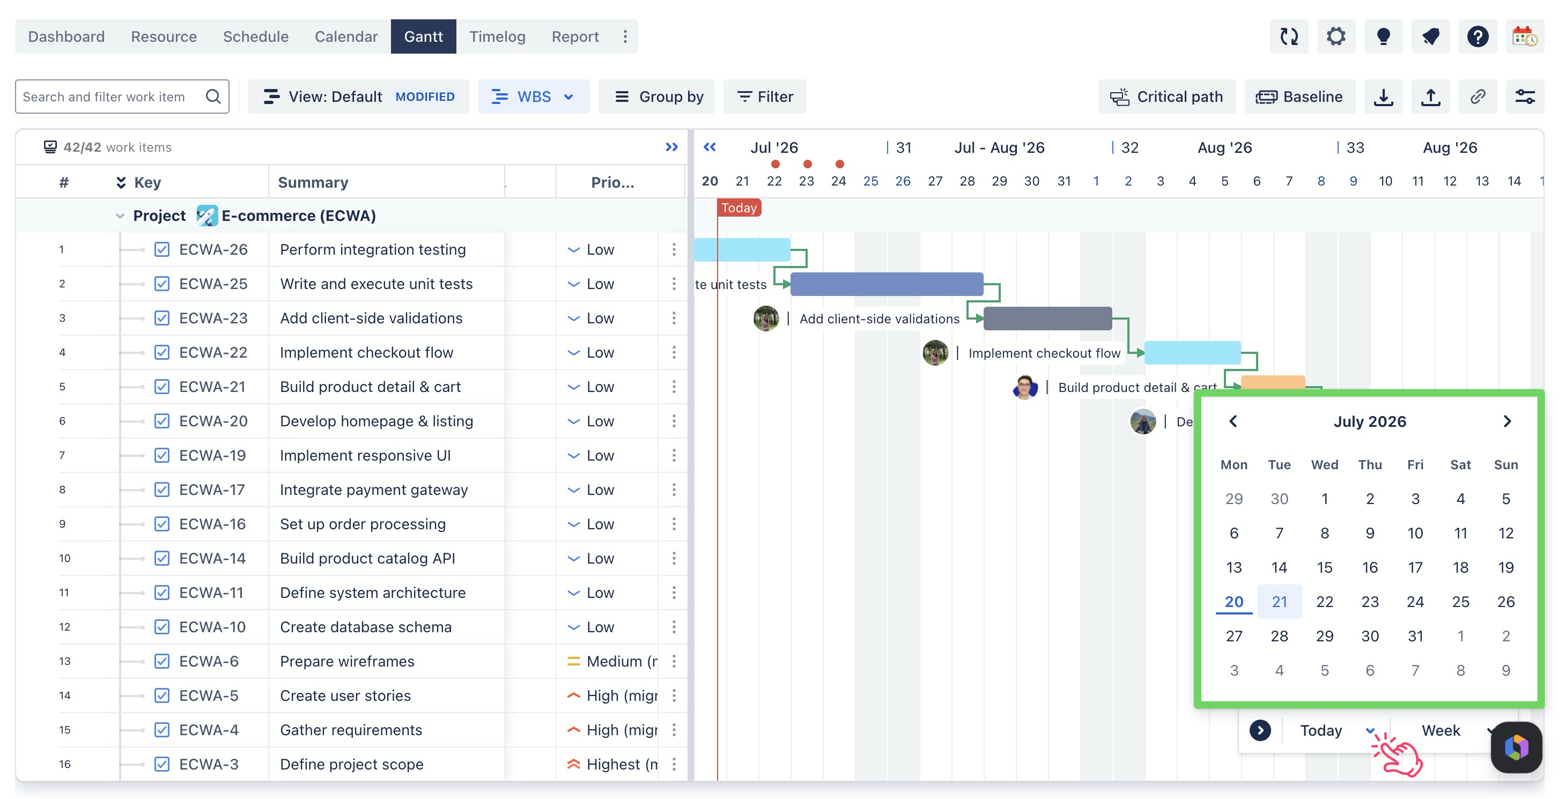Click the copy link icon

click(1478, 97)
